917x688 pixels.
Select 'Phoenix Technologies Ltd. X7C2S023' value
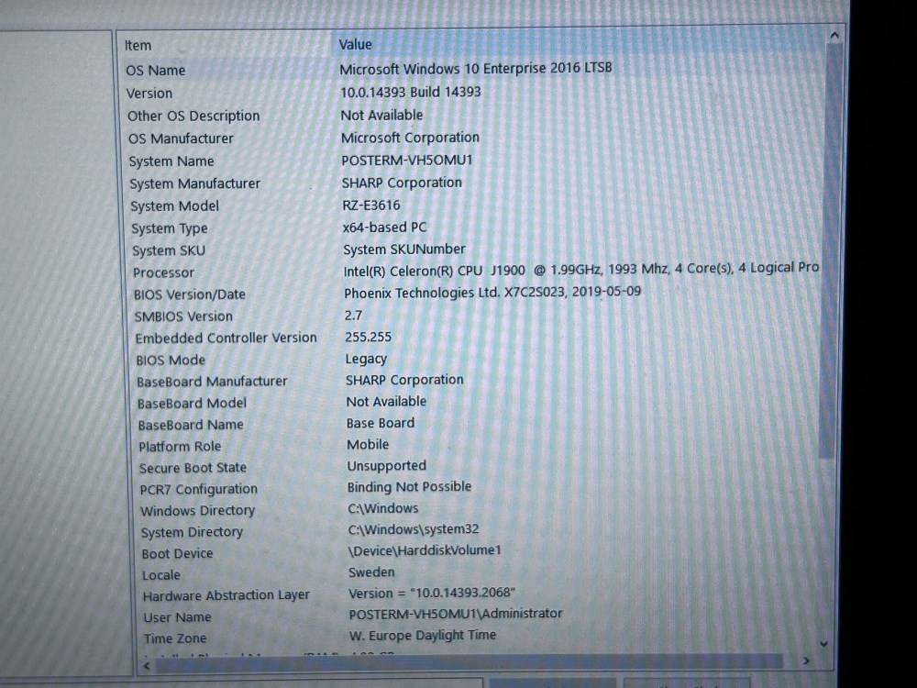coord(492,292)
